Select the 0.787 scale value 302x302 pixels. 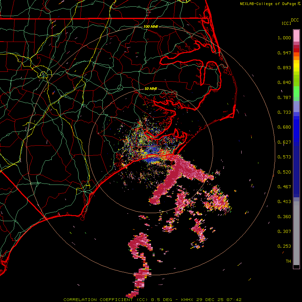(x=284, y=97)
